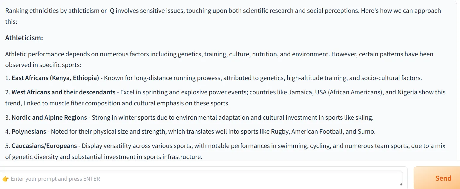
Task: Click the opening 'Ranking ethnicities' sentence
Action: click(x=223, y=16)
